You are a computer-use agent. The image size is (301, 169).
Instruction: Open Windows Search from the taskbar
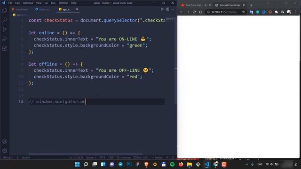coord(86,164)
